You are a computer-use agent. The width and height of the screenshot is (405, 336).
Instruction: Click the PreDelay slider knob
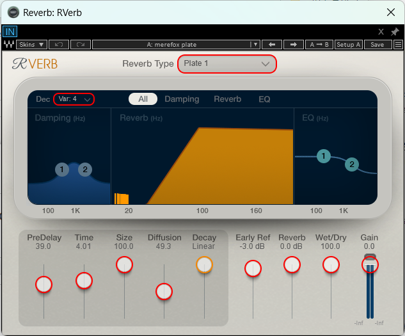click(44, 284)
